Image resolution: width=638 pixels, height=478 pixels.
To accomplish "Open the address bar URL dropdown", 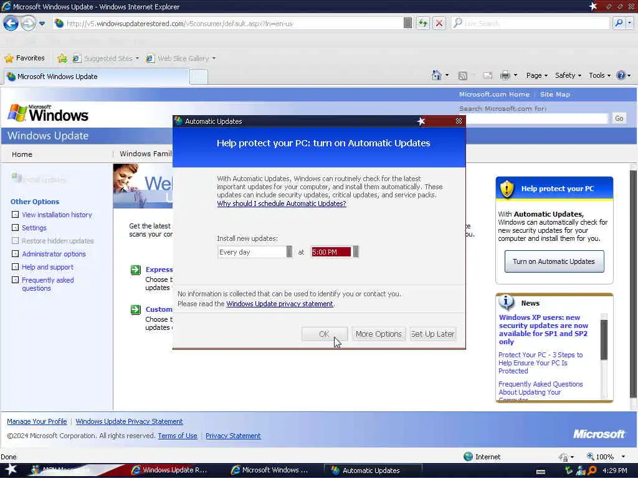I will coord(407,23).
